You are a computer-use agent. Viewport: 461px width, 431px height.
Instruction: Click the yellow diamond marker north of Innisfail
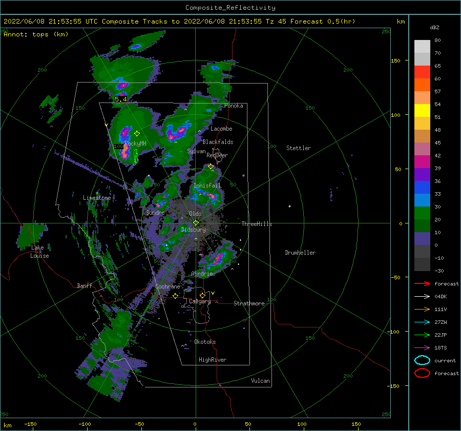[211, 167]
